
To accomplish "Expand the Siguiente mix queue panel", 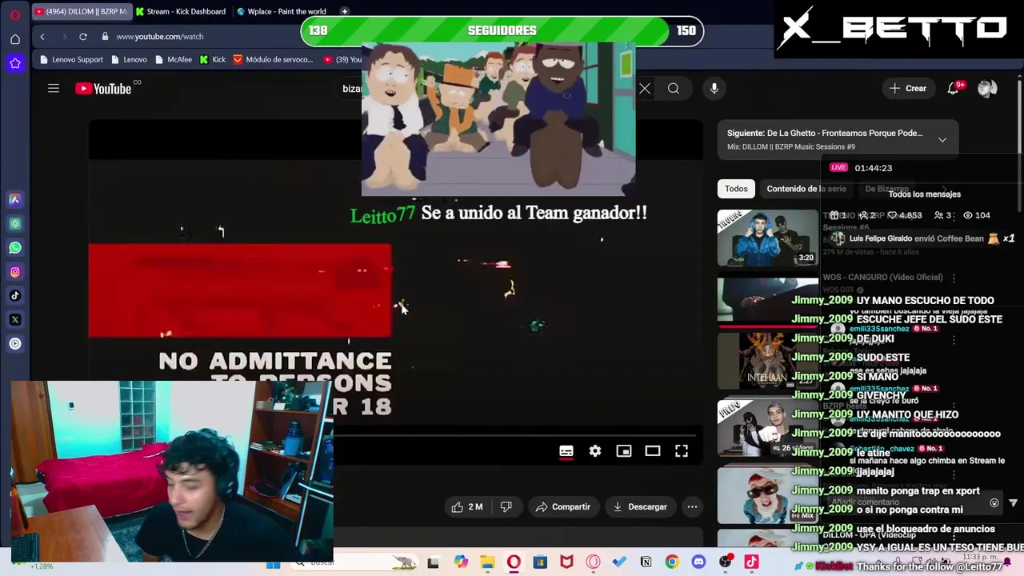I will point(942,140).
